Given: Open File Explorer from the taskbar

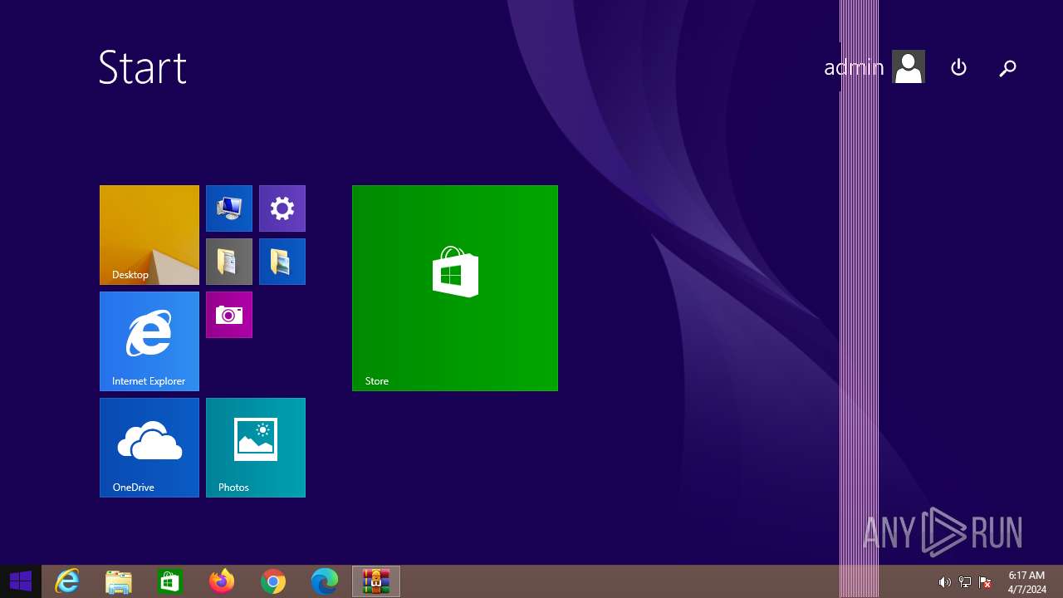Looking at the screenshot, I should (x=119, y=581).
